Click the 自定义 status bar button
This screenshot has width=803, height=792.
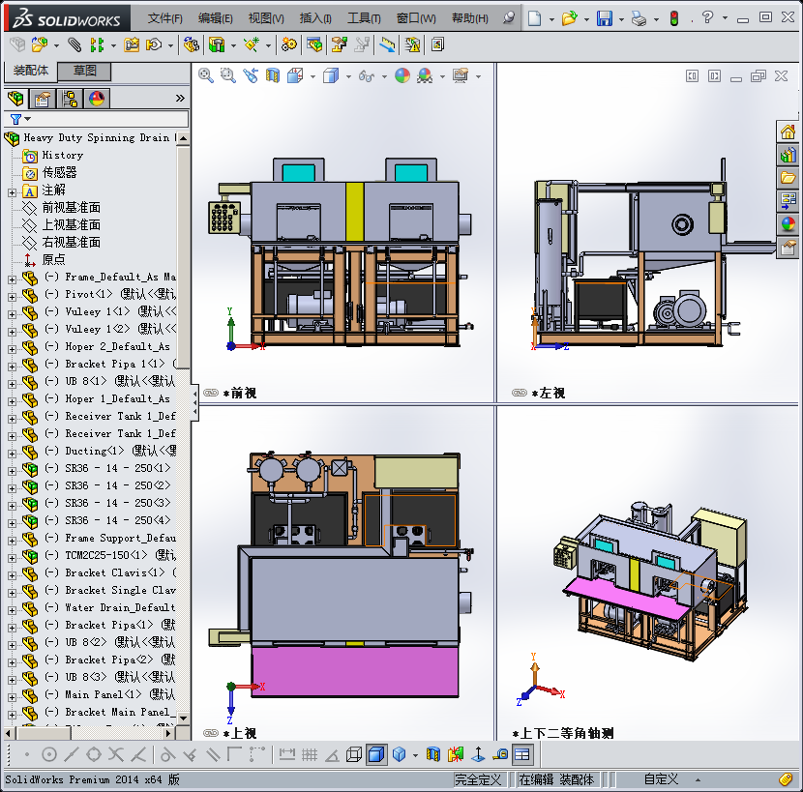(661, 779)
